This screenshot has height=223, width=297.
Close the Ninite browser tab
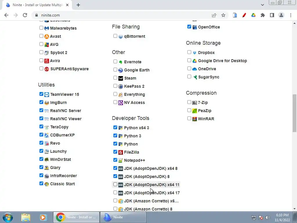point(67,5)
